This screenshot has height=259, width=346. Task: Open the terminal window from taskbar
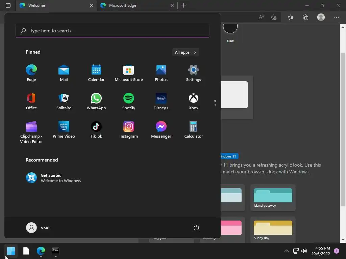(55, 251)
